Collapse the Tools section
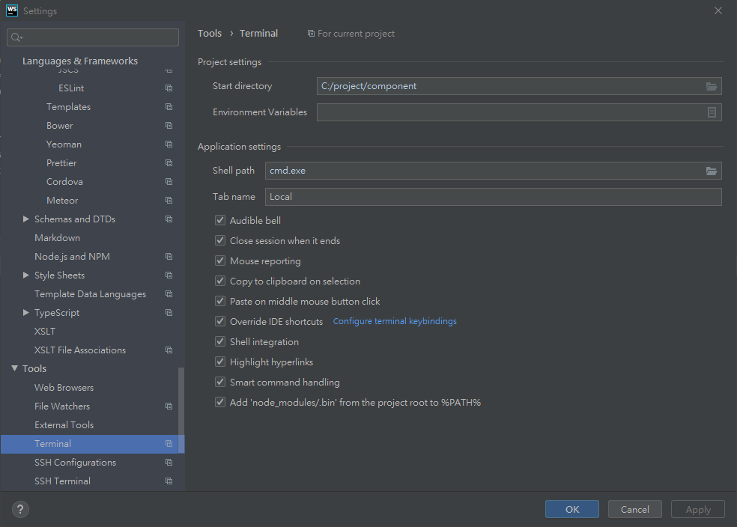737x527 pixels. point(15,369)
